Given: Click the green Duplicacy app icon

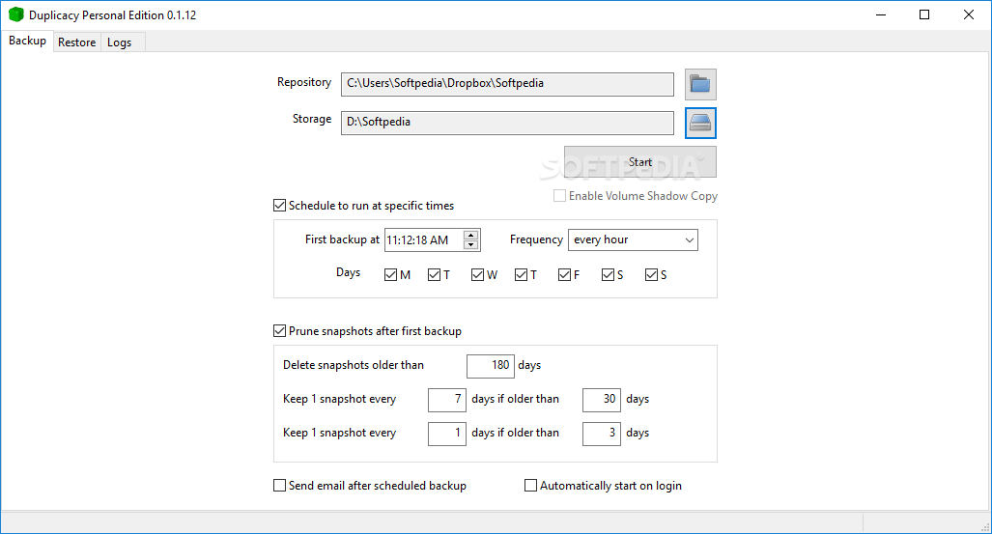Looking at the screenshot, I should coord(15,14).
